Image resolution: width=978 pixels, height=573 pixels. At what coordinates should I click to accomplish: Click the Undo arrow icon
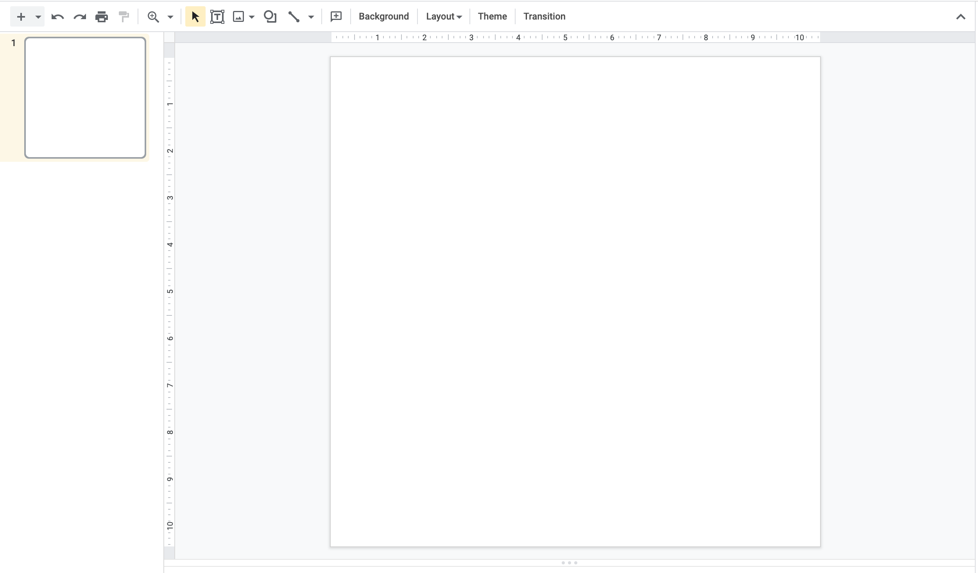tap(57, 17)
